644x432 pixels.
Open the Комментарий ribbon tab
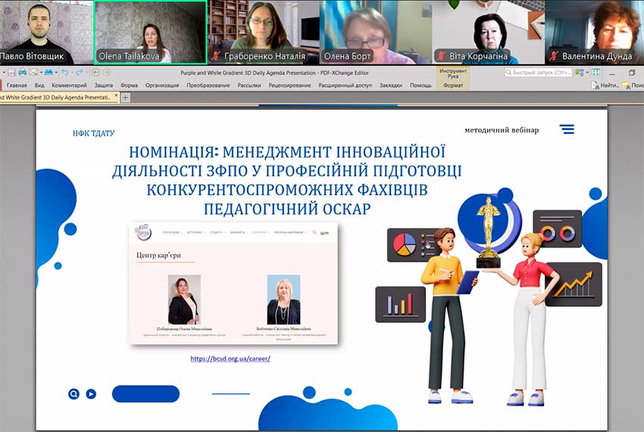pos(69,85)
